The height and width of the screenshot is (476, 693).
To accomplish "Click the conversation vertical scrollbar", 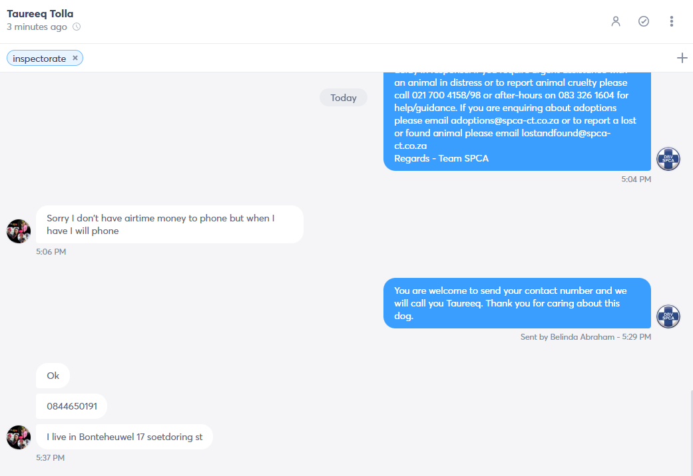I will (691, 433).
